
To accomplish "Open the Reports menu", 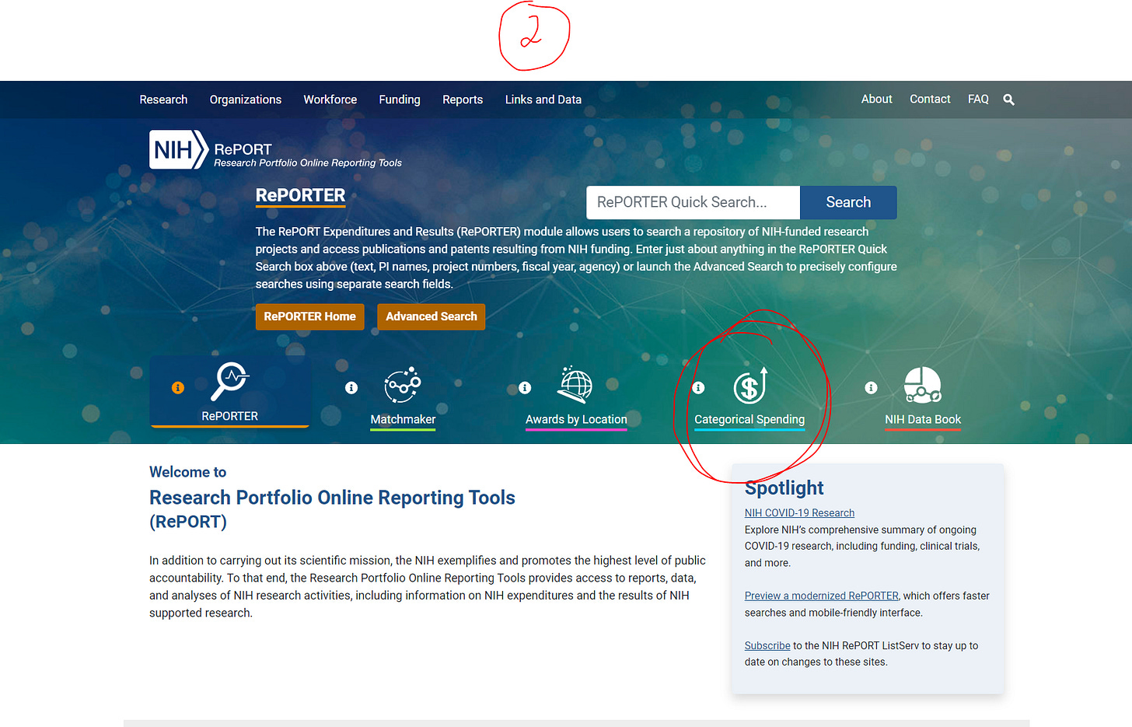I will tap(463, 100).
